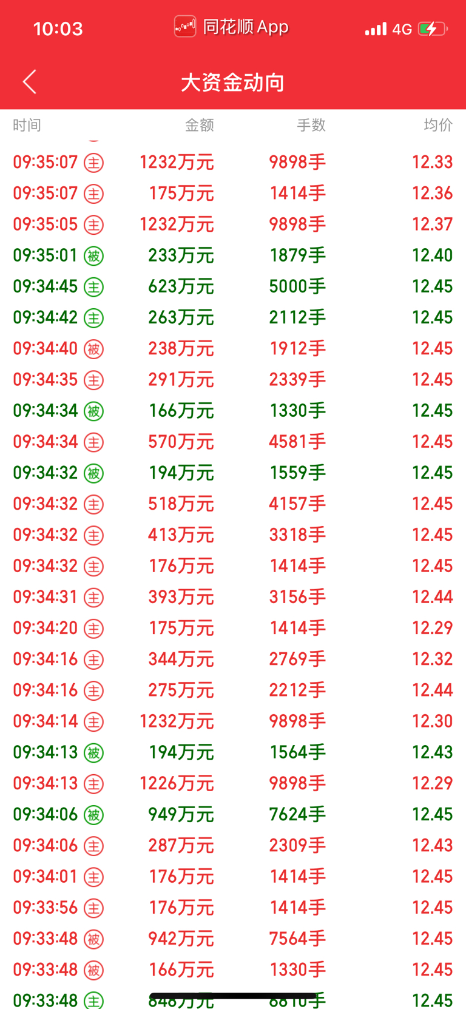Tap the red 被 icon at 09:33:48 942万元 row

(93, 939)
